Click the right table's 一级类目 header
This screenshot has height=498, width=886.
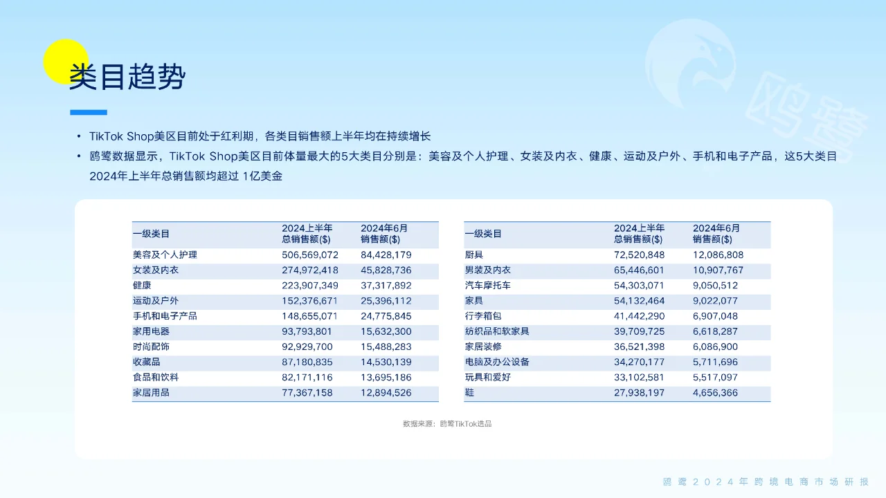483,234
